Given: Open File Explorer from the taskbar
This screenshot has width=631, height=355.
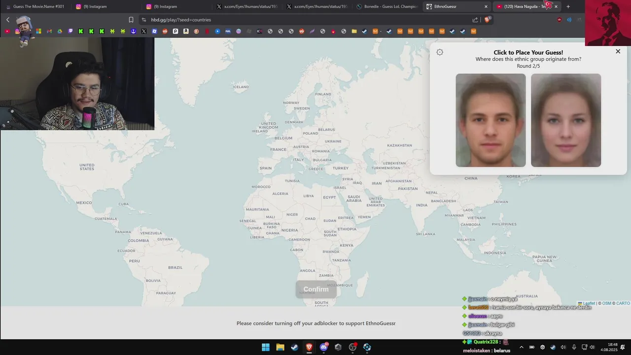Looking at the screenshot, I should coord(280,347).
